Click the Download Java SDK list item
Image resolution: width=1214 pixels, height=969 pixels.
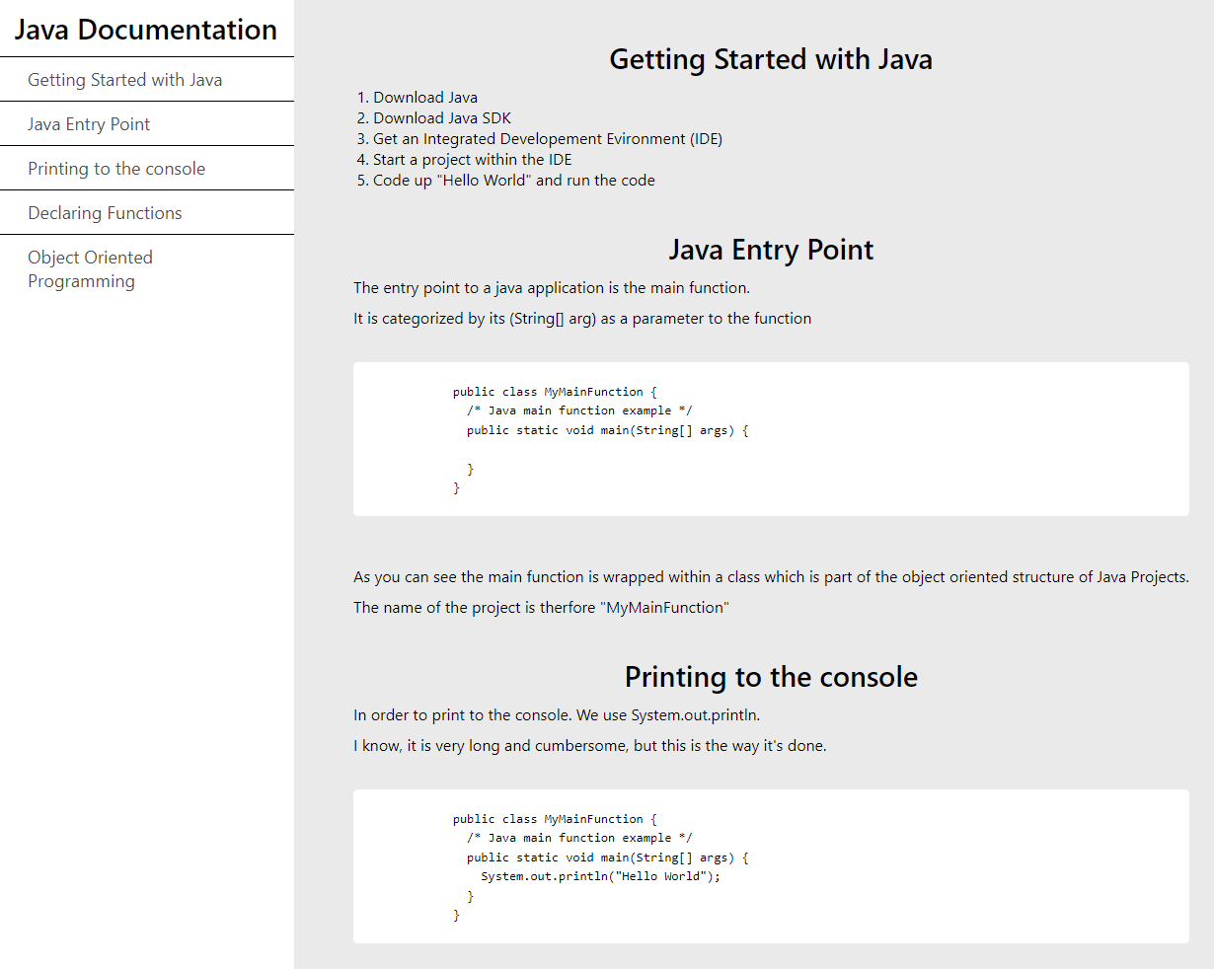pyautogui.click(x=441, y=118)
